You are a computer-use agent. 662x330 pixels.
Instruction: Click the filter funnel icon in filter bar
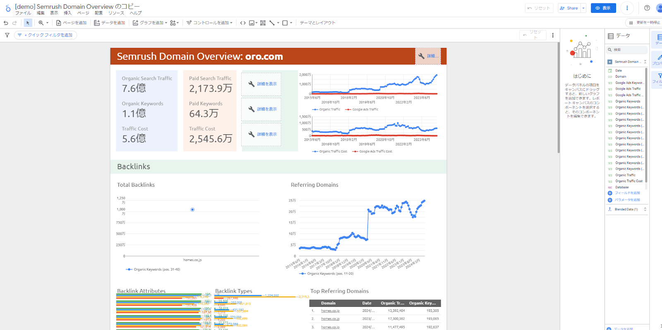pyautogui.click(x=7, y=35)
